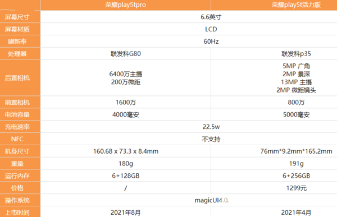337x217 pixels.
Task: Click the 不支持 NFC value
Action: click(211, 139)
